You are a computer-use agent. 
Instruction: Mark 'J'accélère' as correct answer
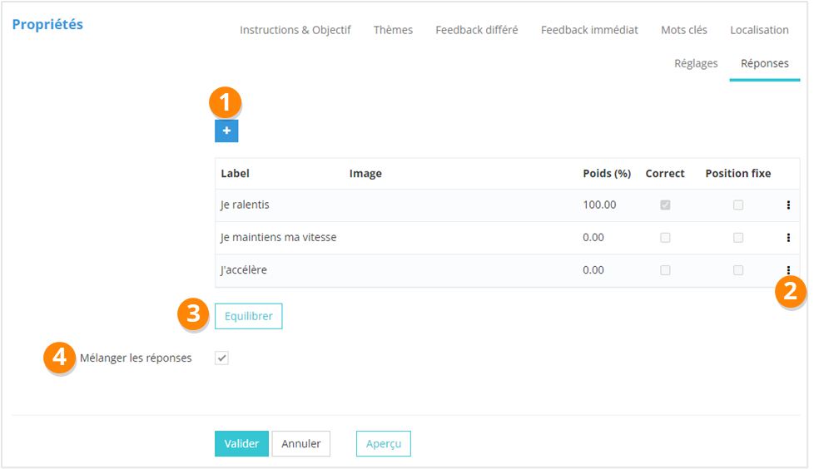[x=665, y=270]
